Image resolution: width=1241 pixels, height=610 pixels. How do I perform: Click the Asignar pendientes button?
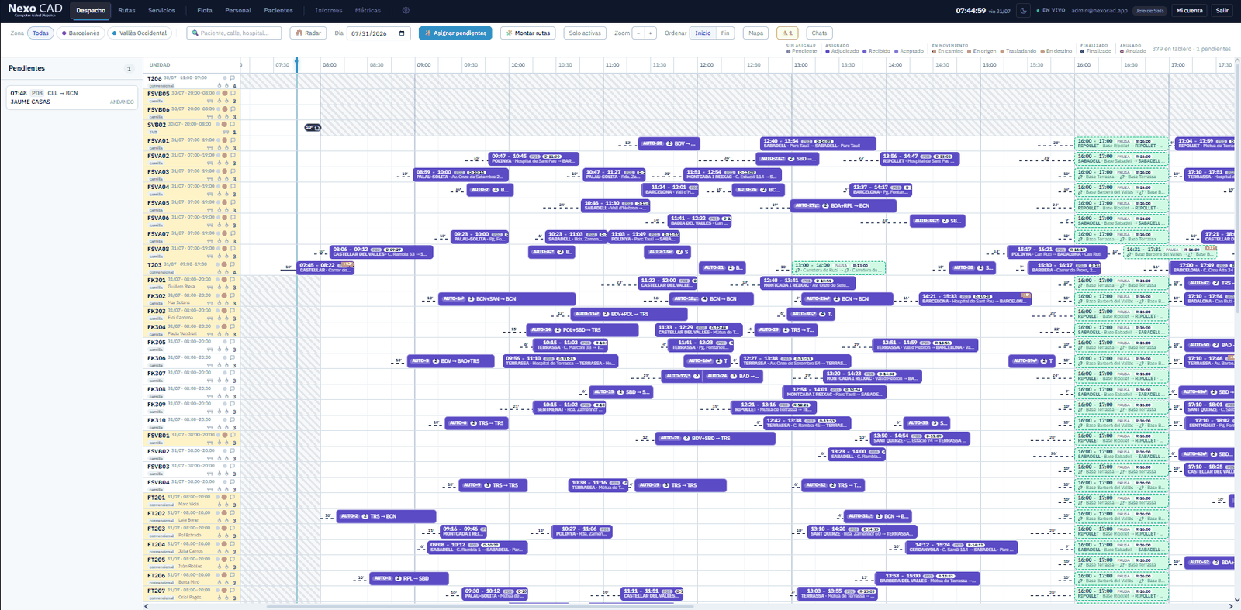(x=455, y=33)
